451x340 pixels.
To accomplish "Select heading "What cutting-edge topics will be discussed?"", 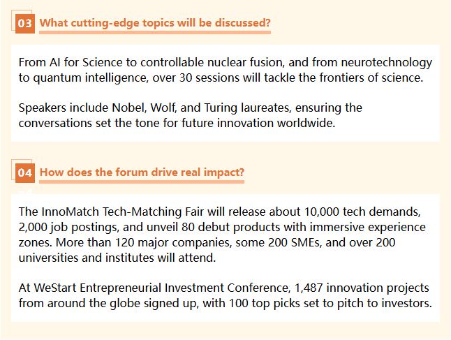I will click(155, 23).
